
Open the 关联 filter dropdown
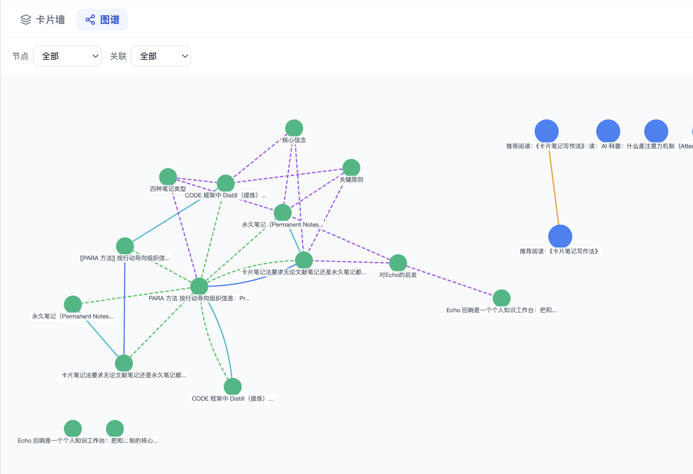pos(161,56)
